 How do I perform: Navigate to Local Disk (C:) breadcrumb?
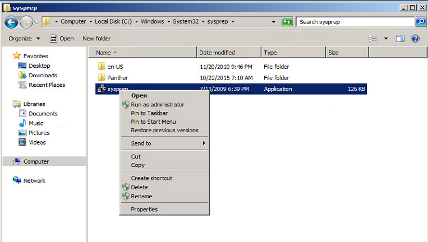(x=113, y=21)
